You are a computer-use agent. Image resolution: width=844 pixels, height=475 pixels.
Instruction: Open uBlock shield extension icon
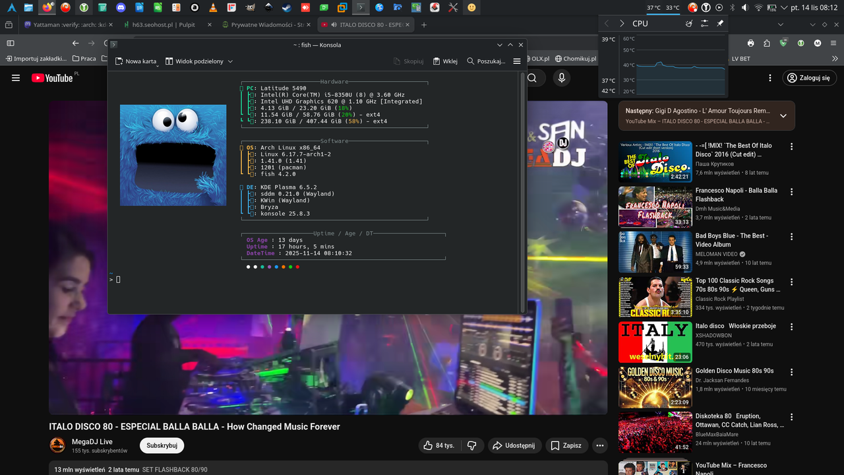tap(783, 43)
